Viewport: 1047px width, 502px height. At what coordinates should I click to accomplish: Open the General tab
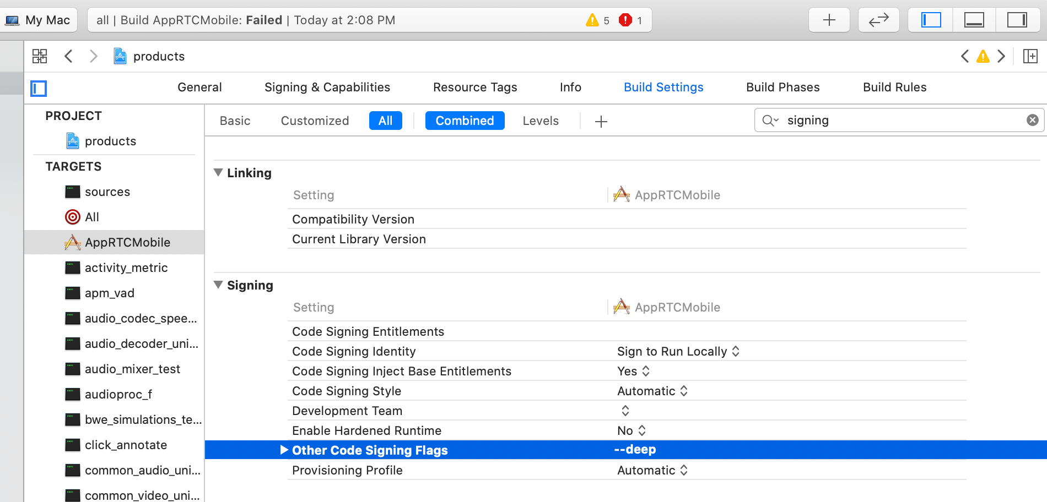point(199,88)
